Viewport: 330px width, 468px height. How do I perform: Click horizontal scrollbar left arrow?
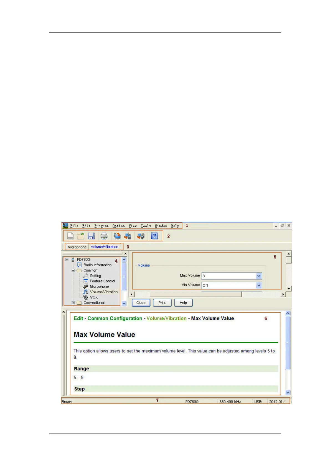[132, 294]
